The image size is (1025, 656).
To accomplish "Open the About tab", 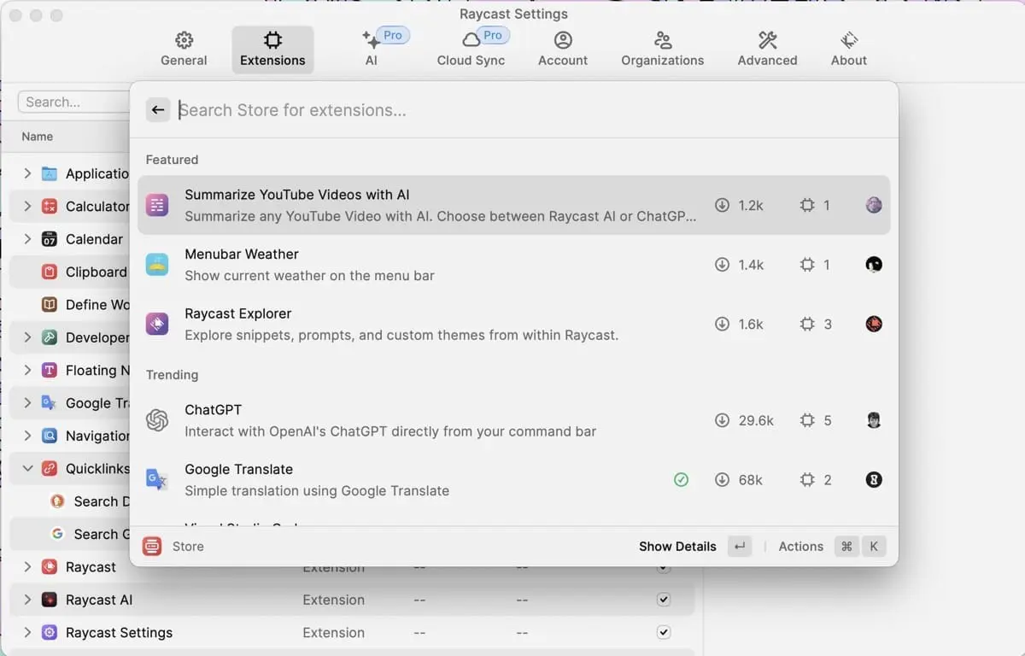I will (849, 50).
